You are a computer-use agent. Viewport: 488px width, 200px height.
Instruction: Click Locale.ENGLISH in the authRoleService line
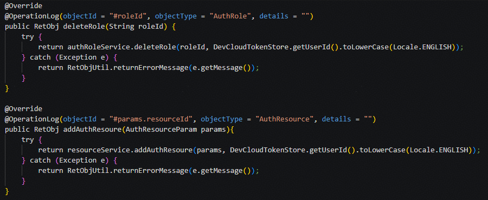point(422,47)
